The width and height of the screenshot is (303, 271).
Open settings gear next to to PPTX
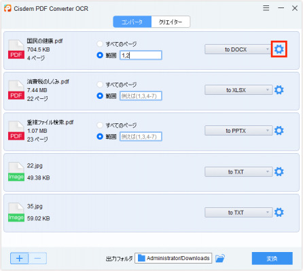click(x=279, y=131)
